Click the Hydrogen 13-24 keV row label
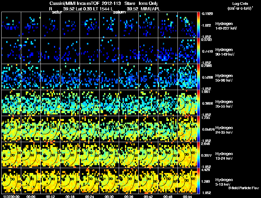 pos(224,156)
